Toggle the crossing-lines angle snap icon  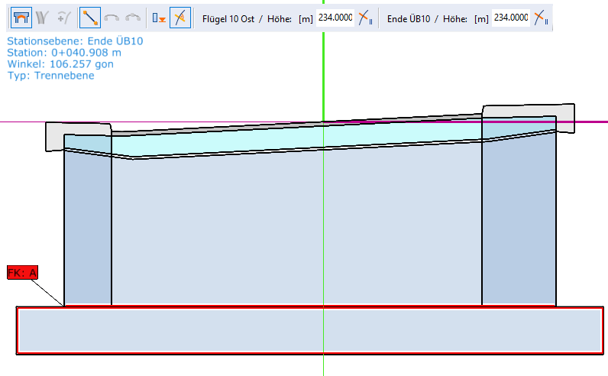click(x=180, y=18)
